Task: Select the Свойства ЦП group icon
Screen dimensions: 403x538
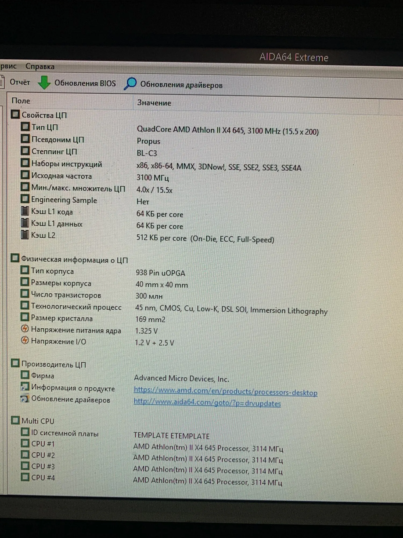Action: (x=15, y=114)
